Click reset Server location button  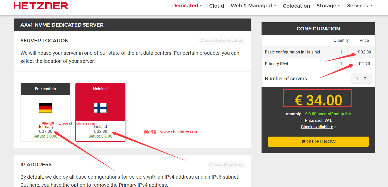(222, 41)
